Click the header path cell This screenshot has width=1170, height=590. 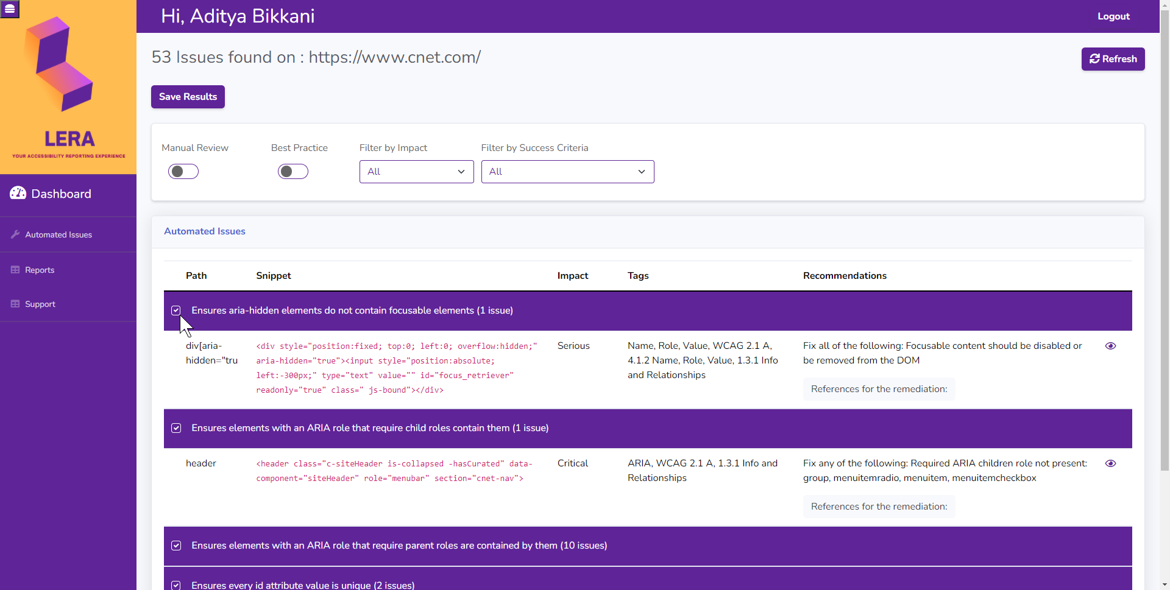click(x=201, y=463)
